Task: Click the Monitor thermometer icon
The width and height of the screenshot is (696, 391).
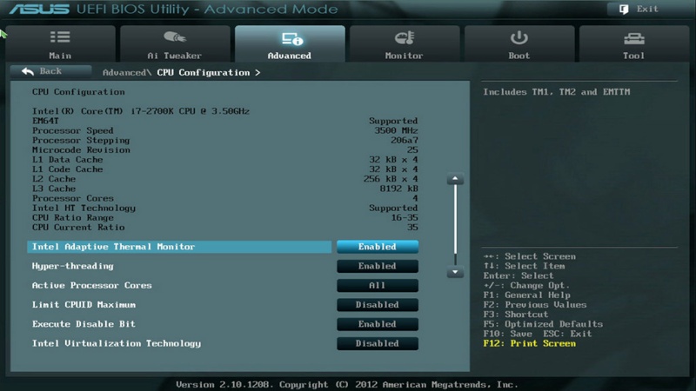Action: (x=405, y=37)
